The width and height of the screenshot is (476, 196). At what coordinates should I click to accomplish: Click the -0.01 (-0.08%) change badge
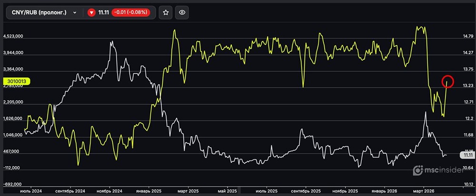130,13
